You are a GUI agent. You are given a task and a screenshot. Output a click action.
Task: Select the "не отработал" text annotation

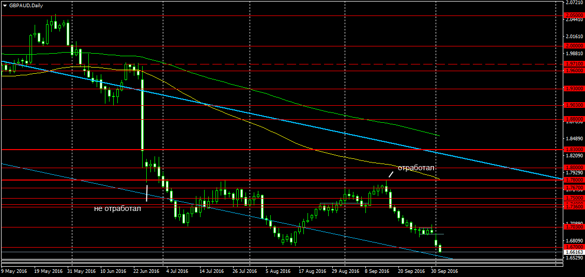(x=118, y=208)
